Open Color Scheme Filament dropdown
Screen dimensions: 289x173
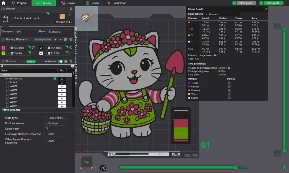coord(222,14)
